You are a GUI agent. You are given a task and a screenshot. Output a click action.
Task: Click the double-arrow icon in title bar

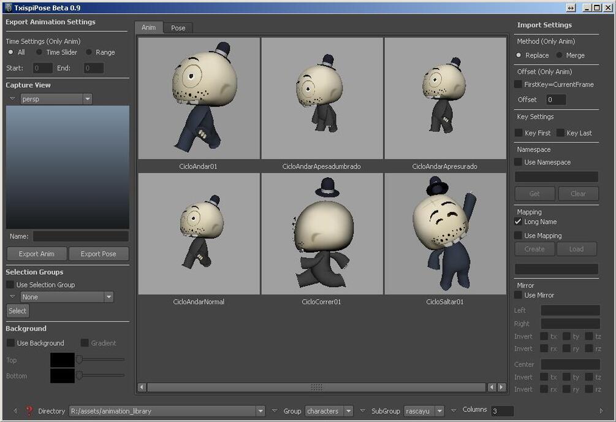point(571,7)
